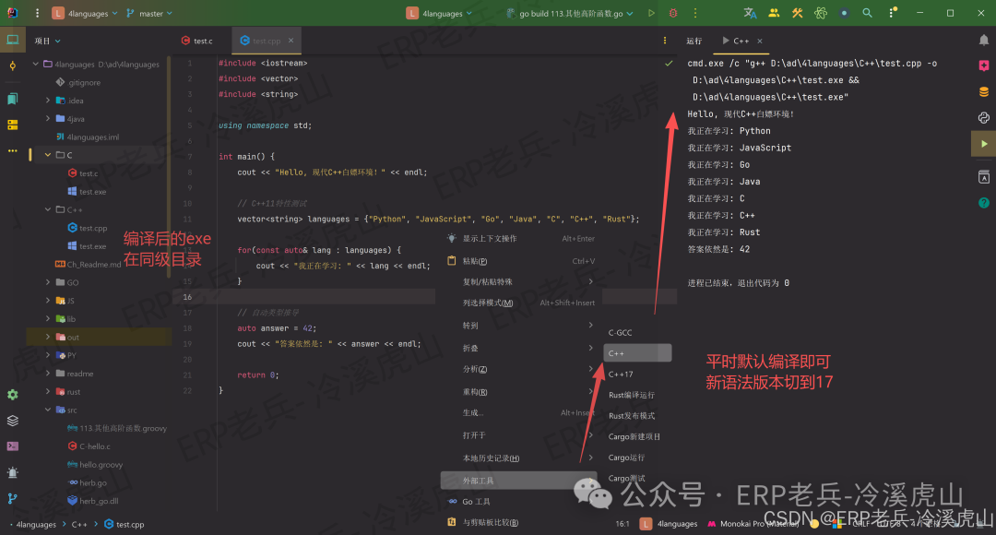Image resolution: width=996 pixels, height=535 pixels.
Task: Collapse the C folder in project tree
Action: (48, 155)
